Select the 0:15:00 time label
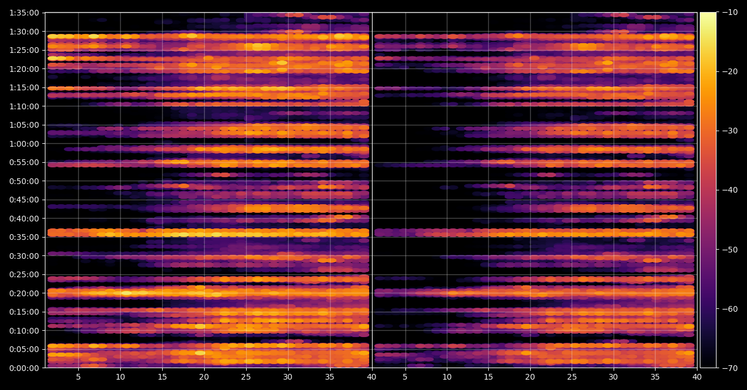The image size is (747, 390). pyautogui.click(x=24, y=312)
